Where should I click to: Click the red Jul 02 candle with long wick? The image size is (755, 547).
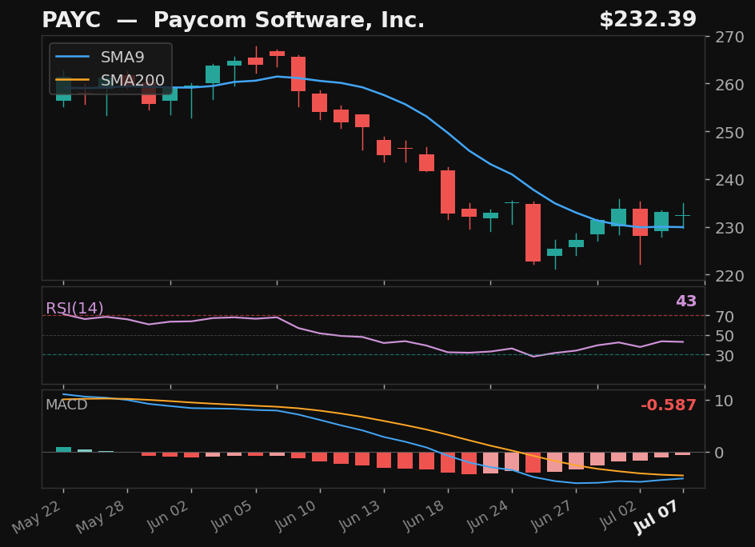coord(640,222)
